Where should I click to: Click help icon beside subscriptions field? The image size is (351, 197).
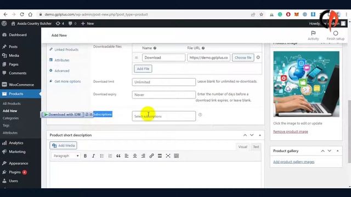coord(200,115)
